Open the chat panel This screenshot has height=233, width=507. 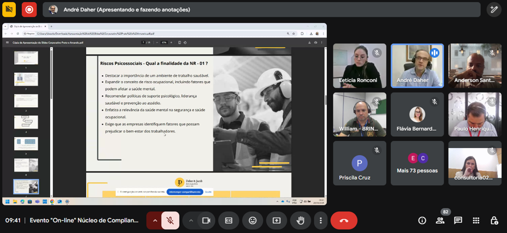click(x=458, y=220)
